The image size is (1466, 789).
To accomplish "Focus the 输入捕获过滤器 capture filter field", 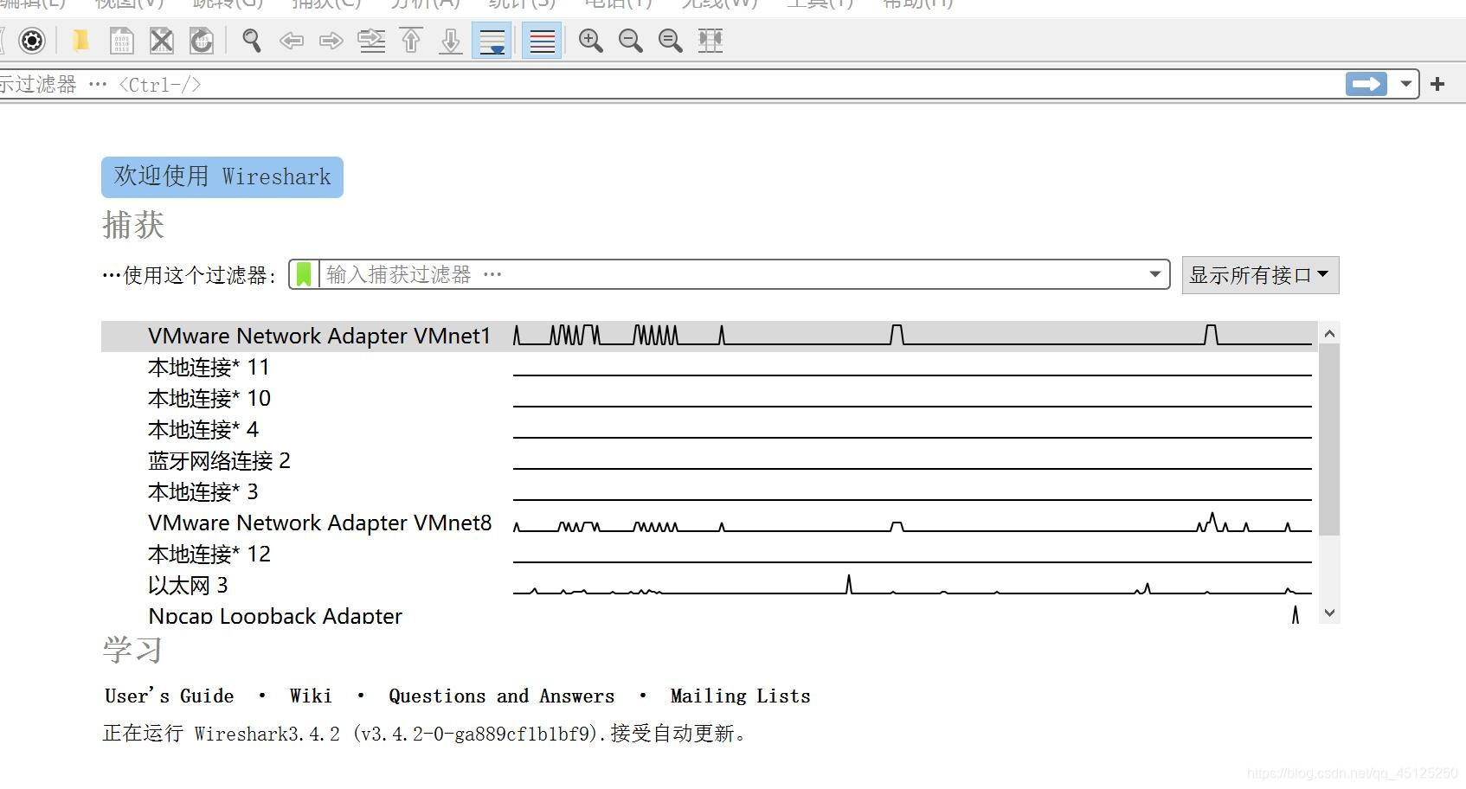I will 731,275.
